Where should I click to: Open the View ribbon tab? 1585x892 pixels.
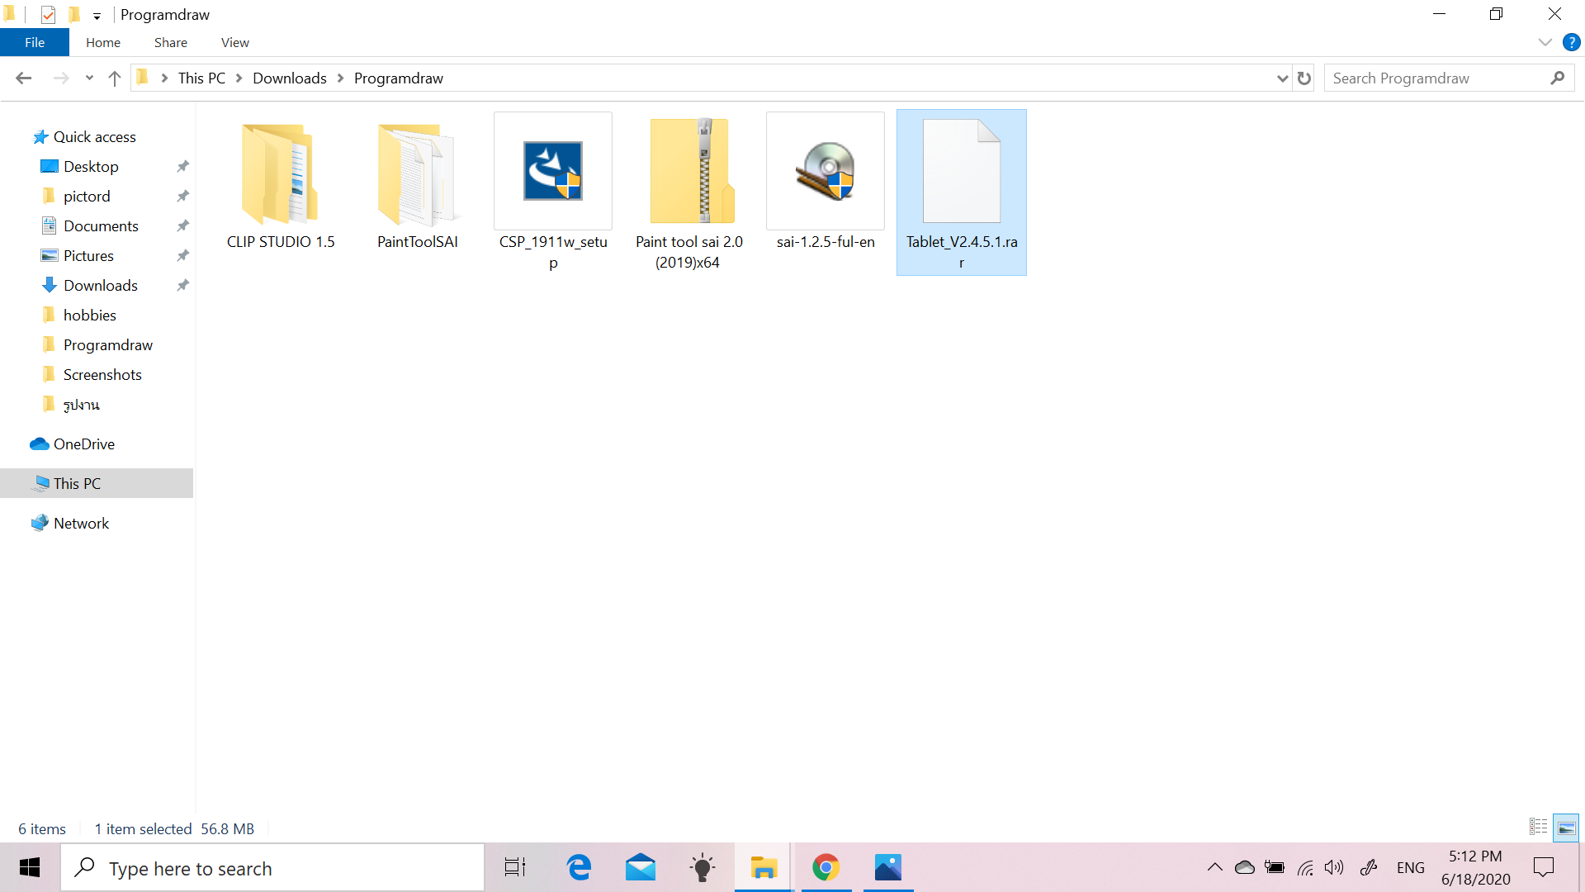tap(235, 42)
